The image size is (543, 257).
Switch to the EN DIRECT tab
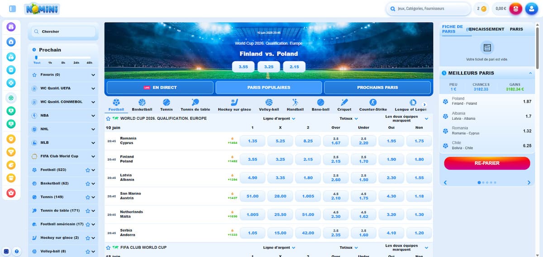[160, 88]
